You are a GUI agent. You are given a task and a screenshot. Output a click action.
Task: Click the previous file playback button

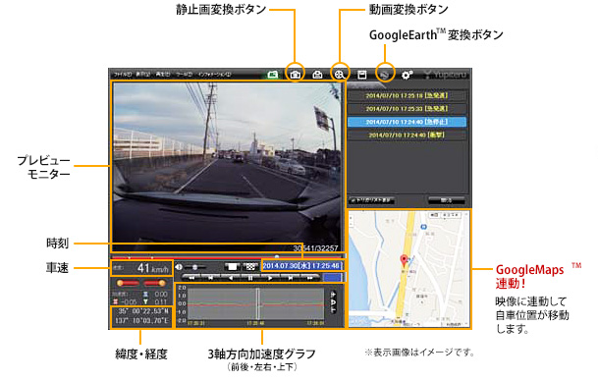[210, 278]
